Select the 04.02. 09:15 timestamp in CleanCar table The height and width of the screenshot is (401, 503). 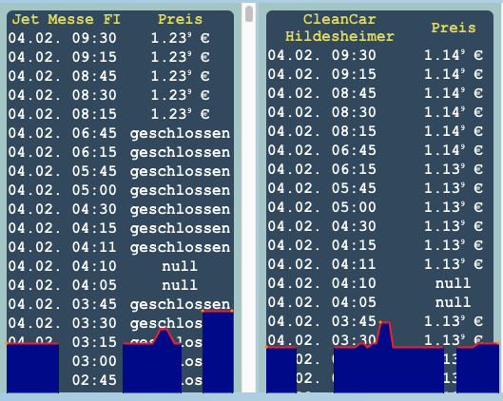point(322,74)
